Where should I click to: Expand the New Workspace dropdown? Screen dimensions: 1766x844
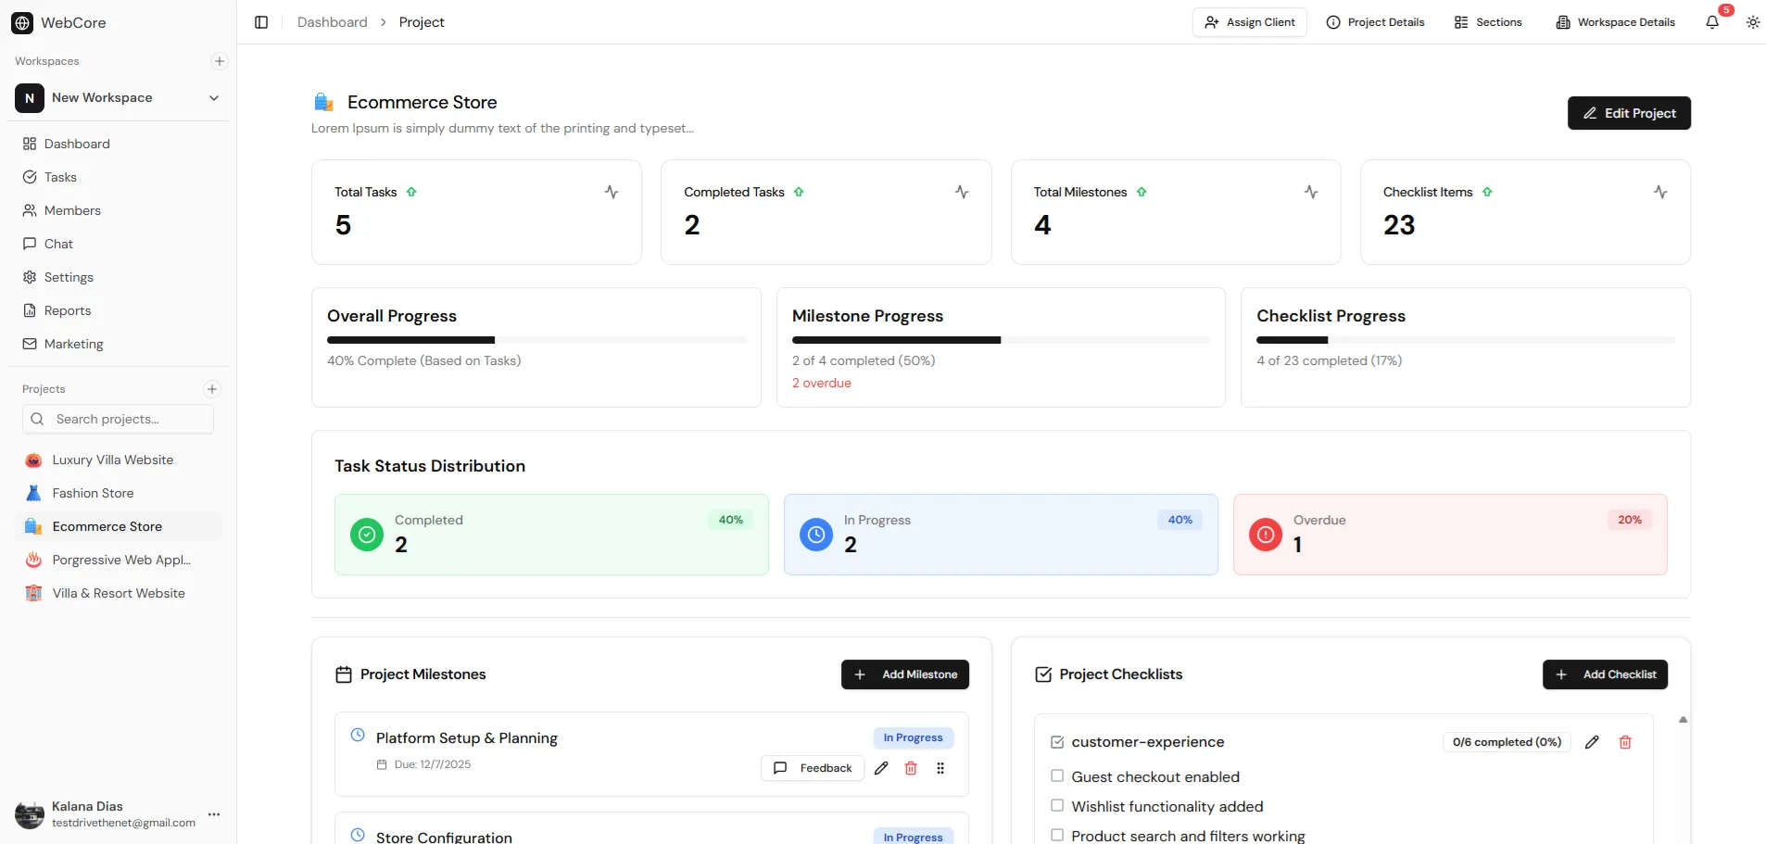click(214, 98)
